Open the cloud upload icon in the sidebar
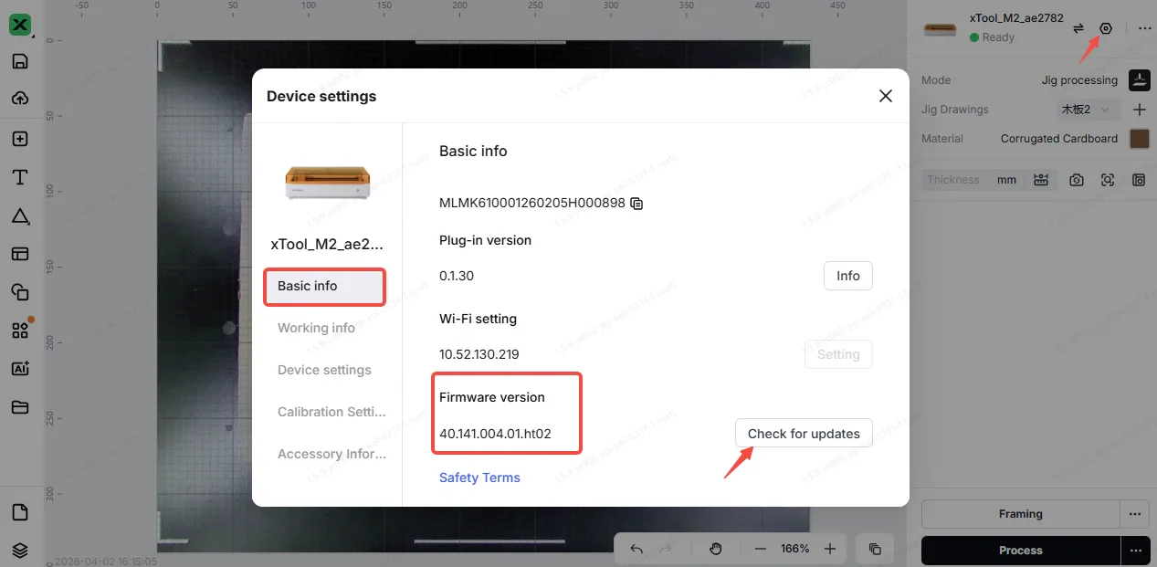The height and width of the screenshot is (567, 1157). pyautogui.click(x=20, y=99)
